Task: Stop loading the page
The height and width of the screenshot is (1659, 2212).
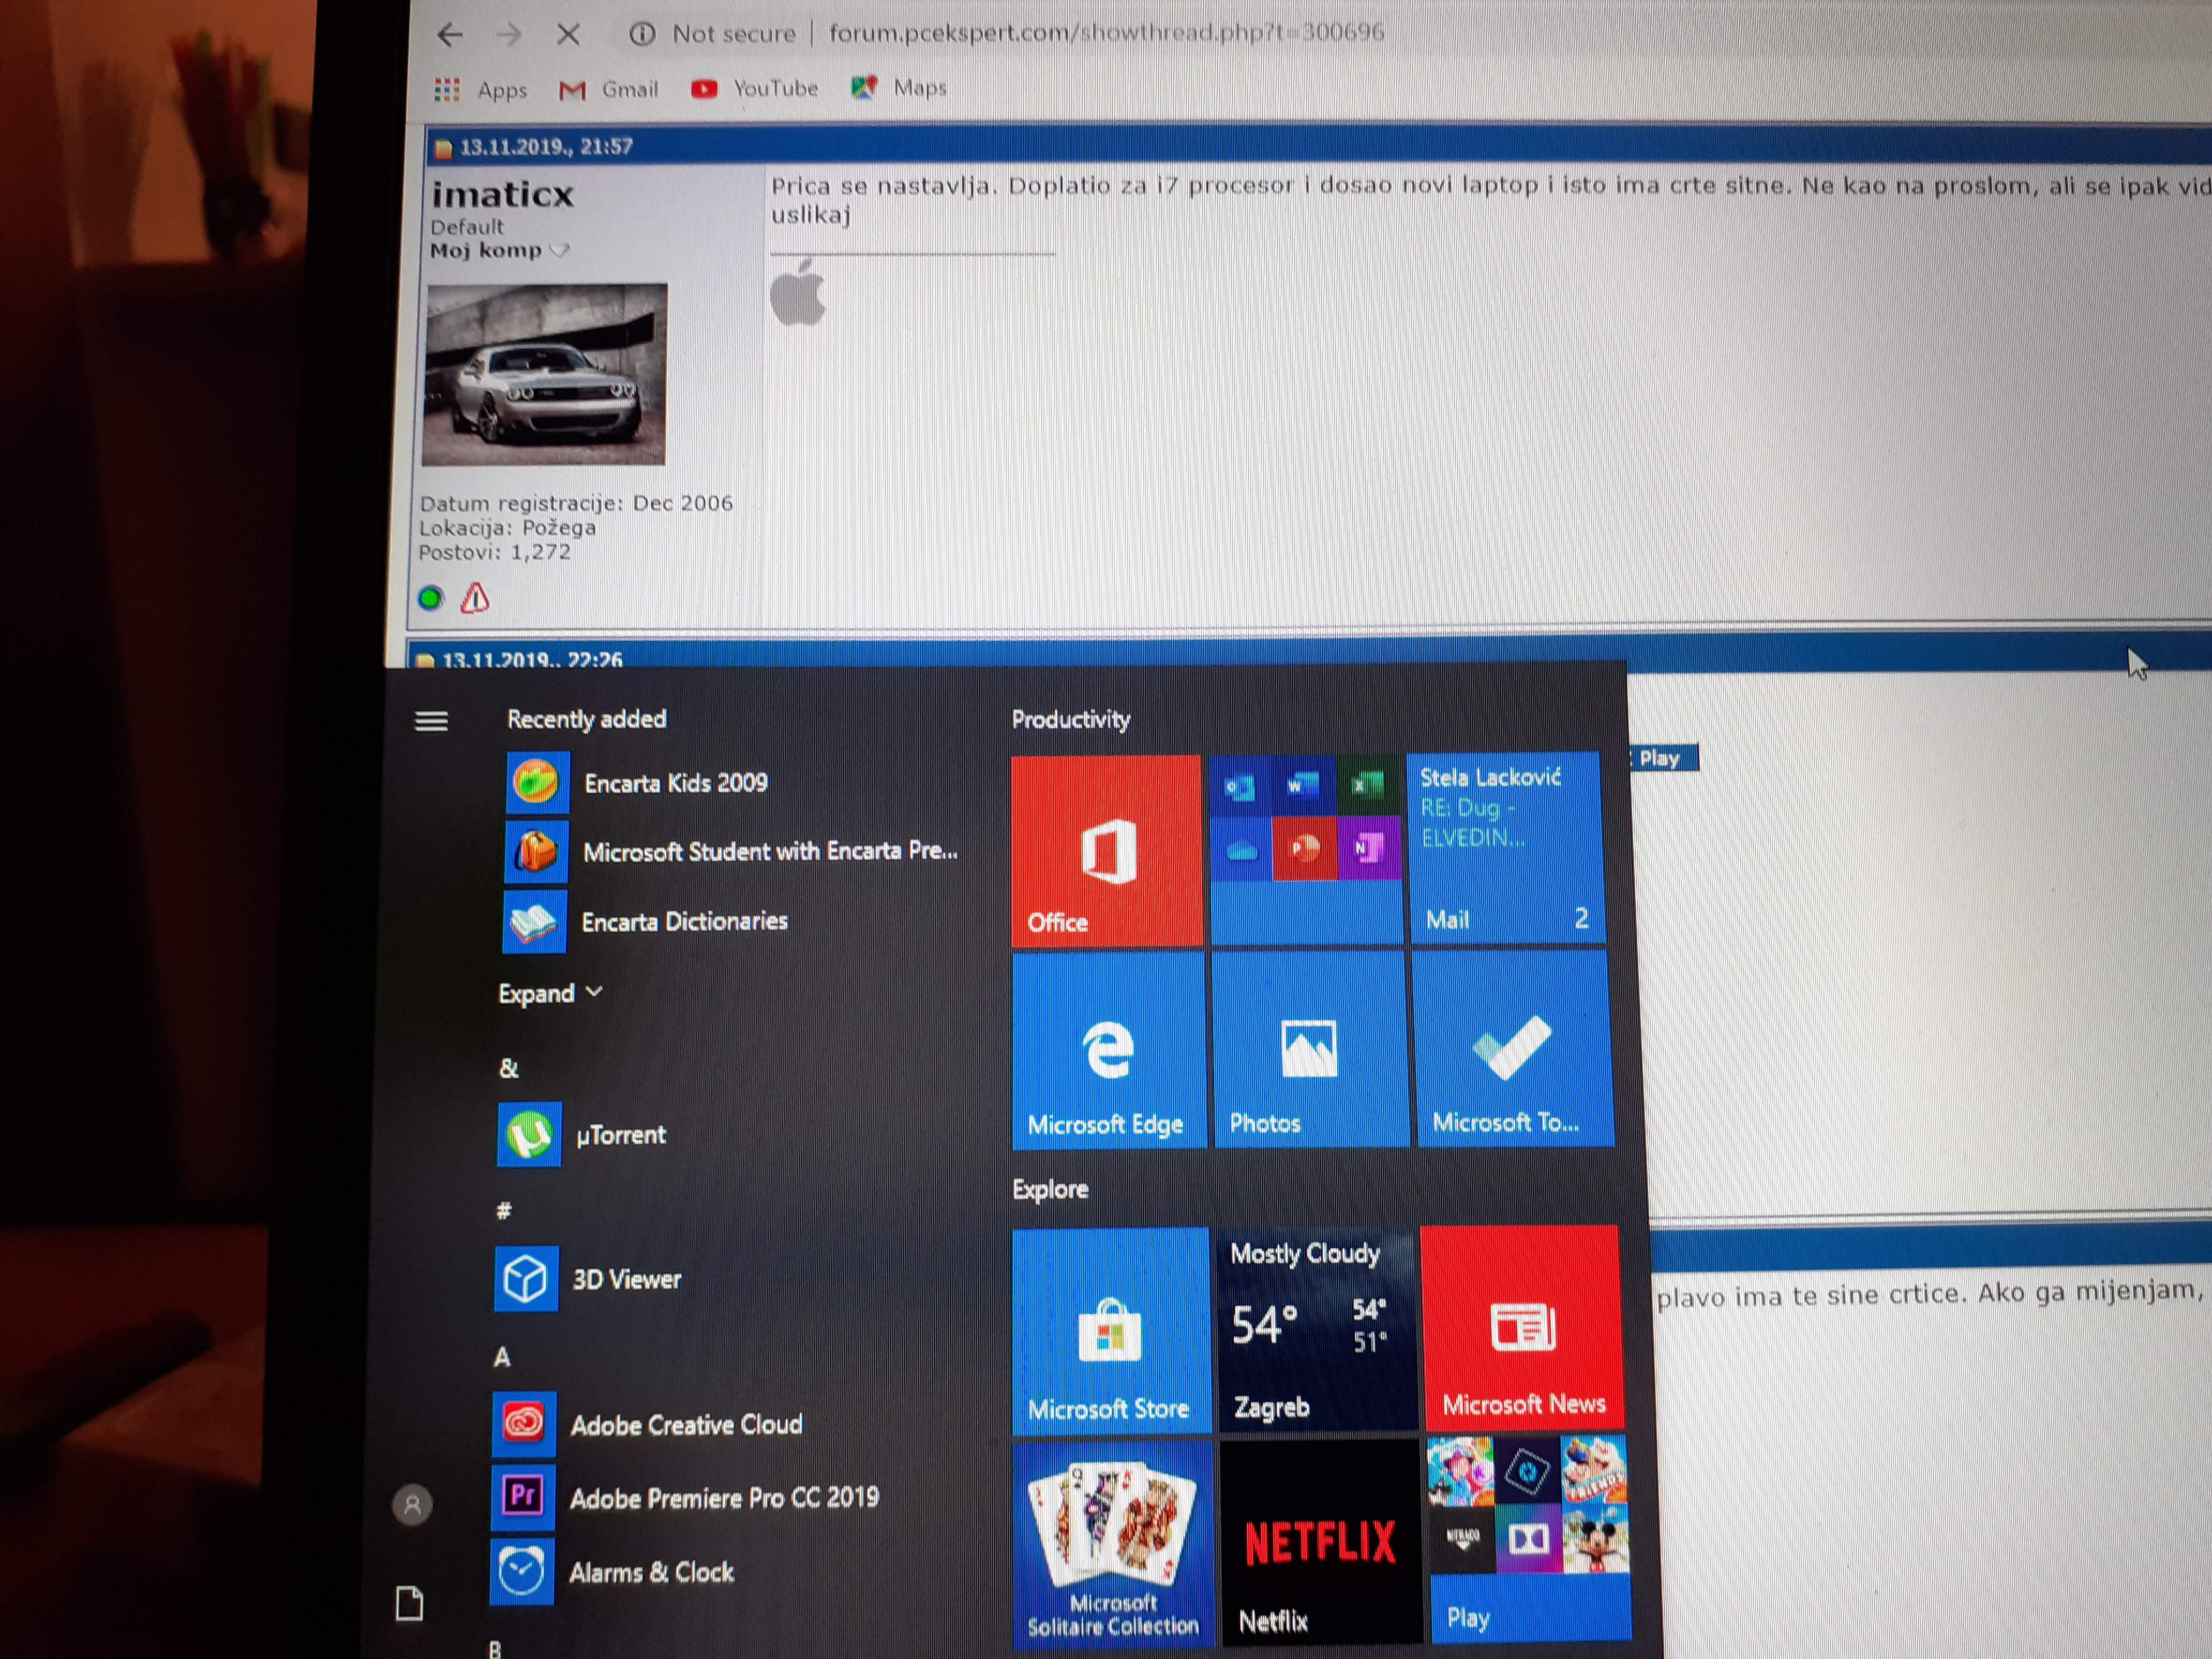Action: tap(568, 35)
